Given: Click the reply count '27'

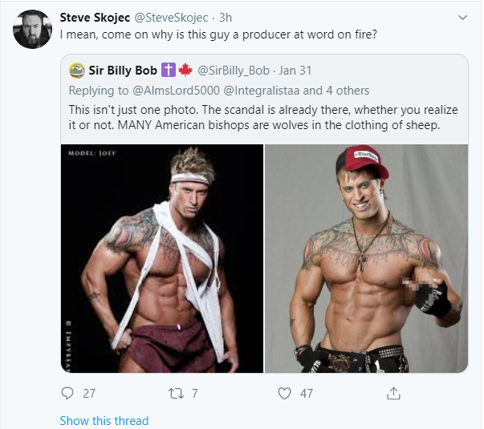Looking at the screenshot, I should (89, 393).
